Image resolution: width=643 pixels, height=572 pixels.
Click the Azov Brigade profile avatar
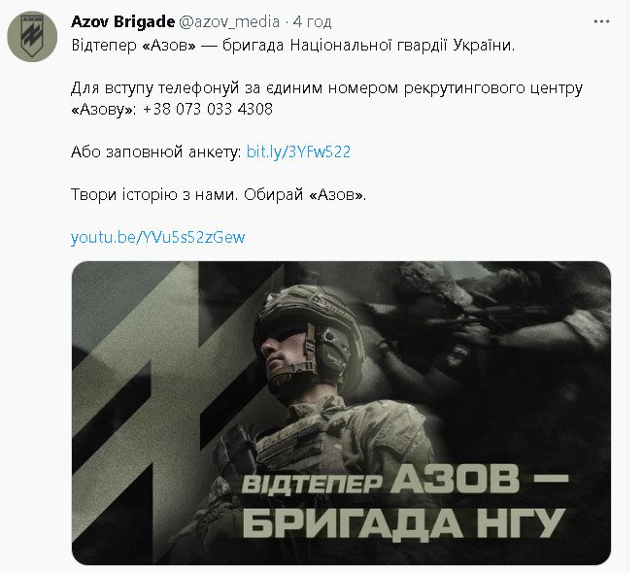[32, 37]
